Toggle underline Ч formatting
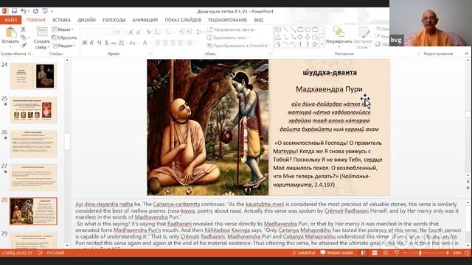The width and height of the screenshot is (472, 265). click(x=99, y=43)
